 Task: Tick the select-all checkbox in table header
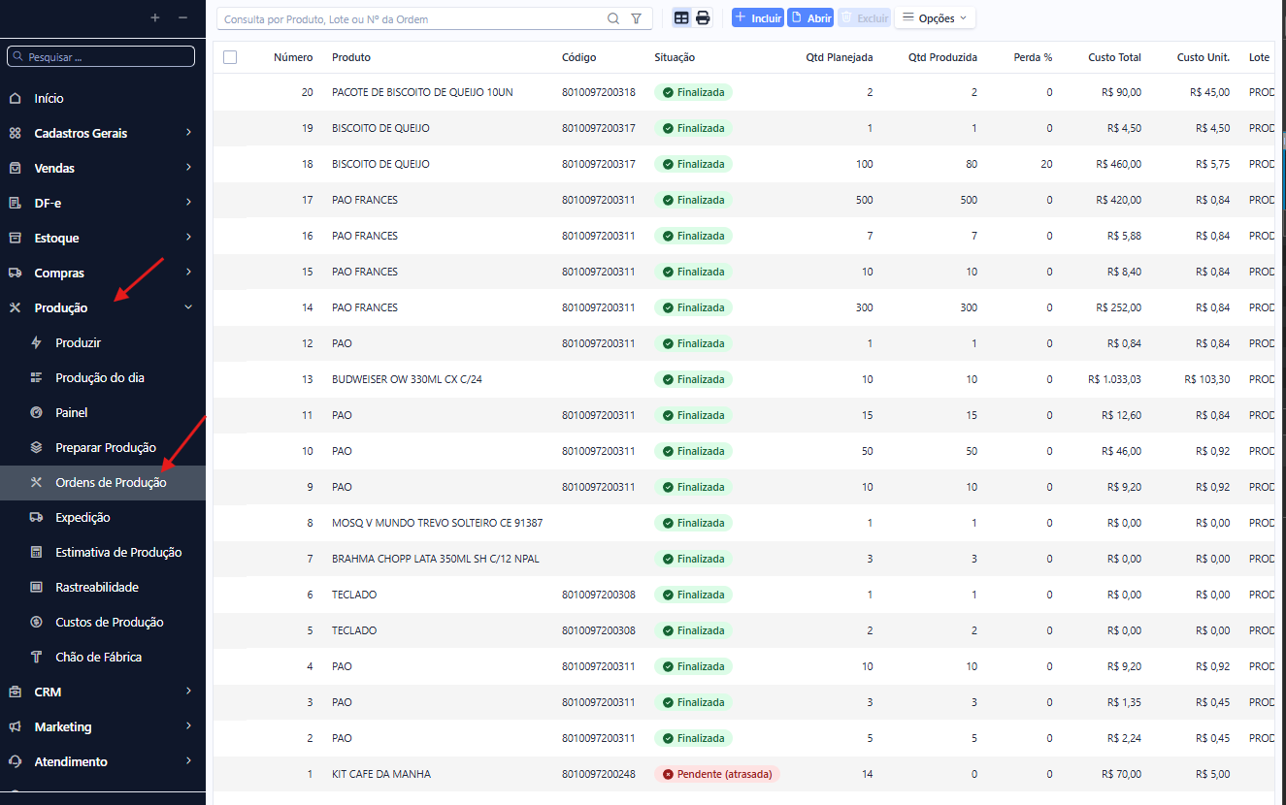pos(230,57)
